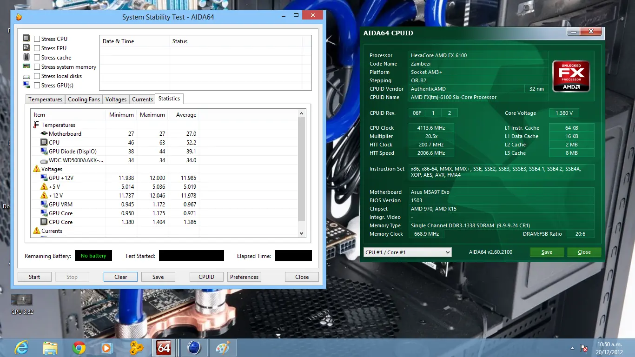Click the Action Center flag in system tray

(584, 348)
